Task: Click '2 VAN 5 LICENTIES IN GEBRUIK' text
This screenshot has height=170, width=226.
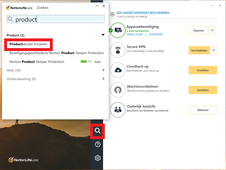Action: pos(132,17)
